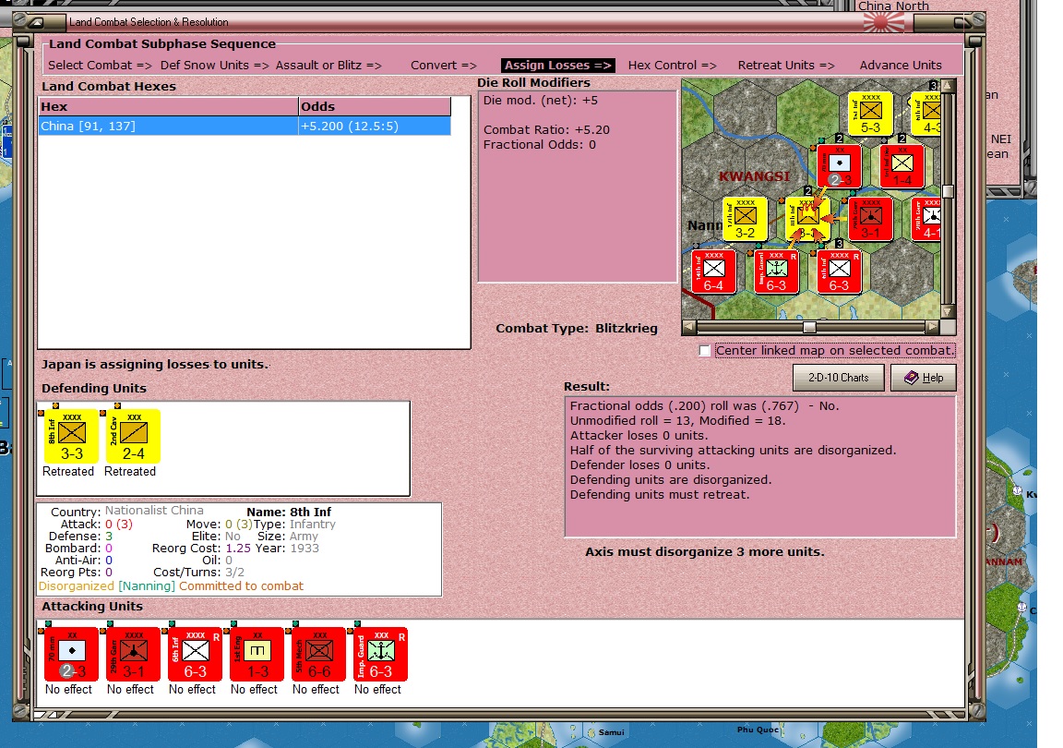Click the yellow 3-2 infantry counter on mini map
This screenshot has width=1063, height=748.
point(745,219)
